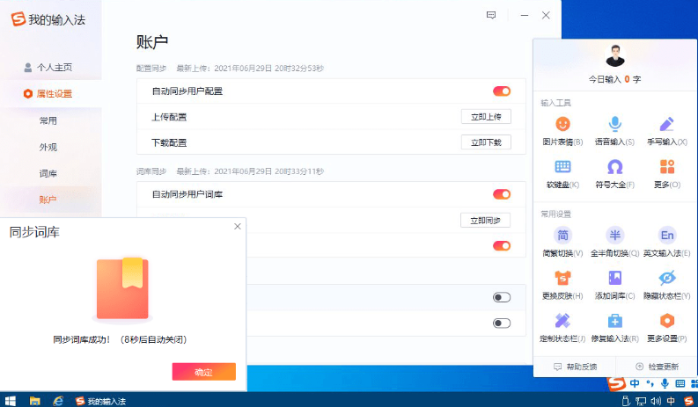Launch Internet Explorer from taskbar
Viewport: 698px width, 407px height.
pos(58,401)
